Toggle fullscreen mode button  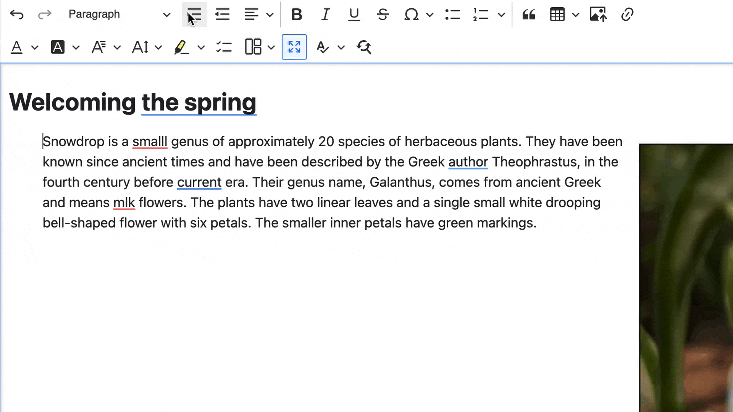click(x=294, y=47)
